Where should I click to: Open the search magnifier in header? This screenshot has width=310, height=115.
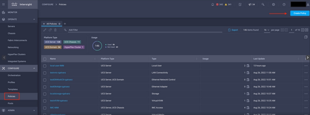(x=263, y=5)
